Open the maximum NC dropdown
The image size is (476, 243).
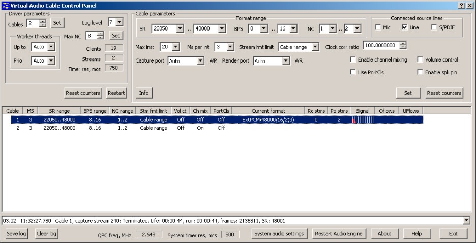coord(357,29)
